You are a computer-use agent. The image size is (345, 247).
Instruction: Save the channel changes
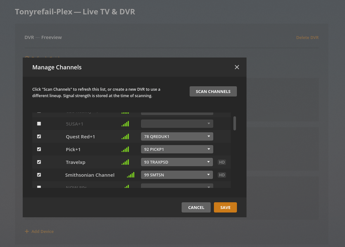tap(225, 207)
